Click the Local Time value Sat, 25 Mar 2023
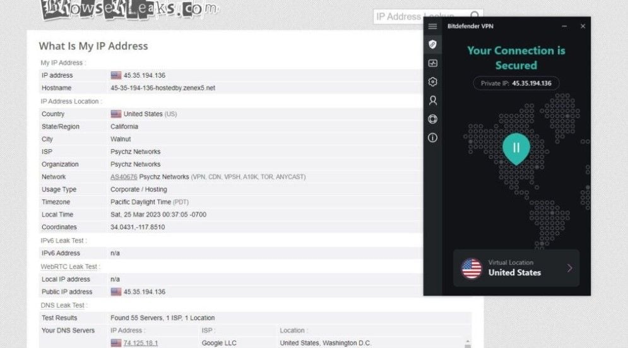The image size is (628, 348). tap(158, 215)
